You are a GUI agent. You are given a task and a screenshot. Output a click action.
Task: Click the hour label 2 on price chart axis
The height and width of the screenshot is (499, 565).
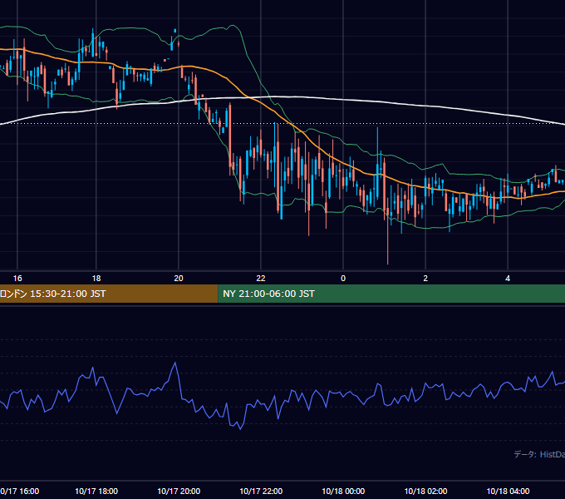425,279
